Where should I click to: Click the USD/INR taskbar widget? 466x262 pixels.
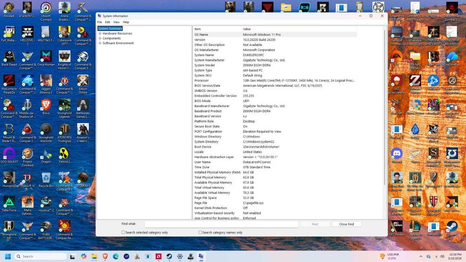coord(390,256)
